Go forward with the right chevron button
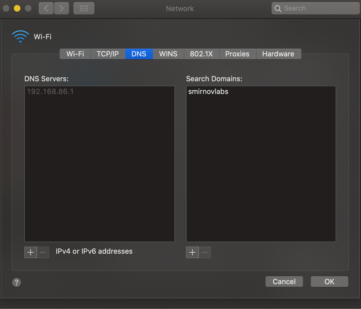Image resolution: width=361 pixels, height=309 pixels. [x=61, y=9]
